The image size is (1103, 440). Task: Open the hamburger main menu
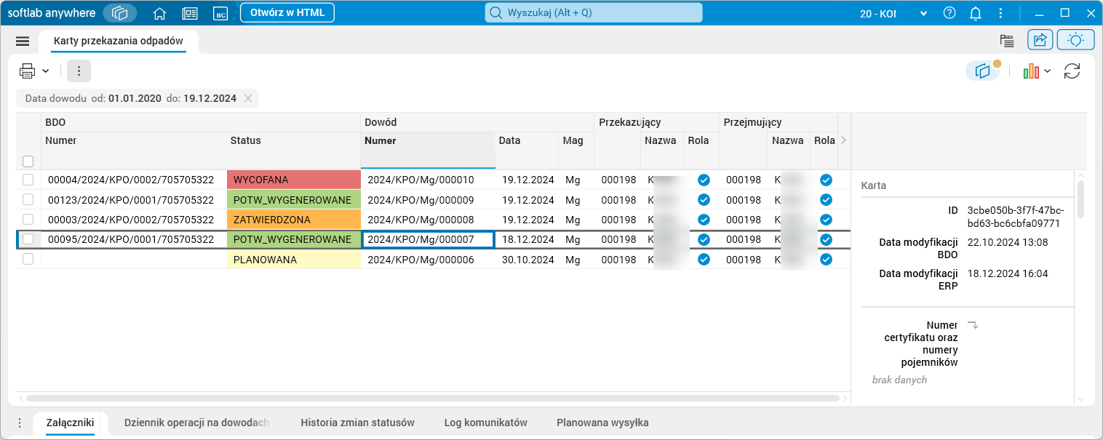point(23,41)
